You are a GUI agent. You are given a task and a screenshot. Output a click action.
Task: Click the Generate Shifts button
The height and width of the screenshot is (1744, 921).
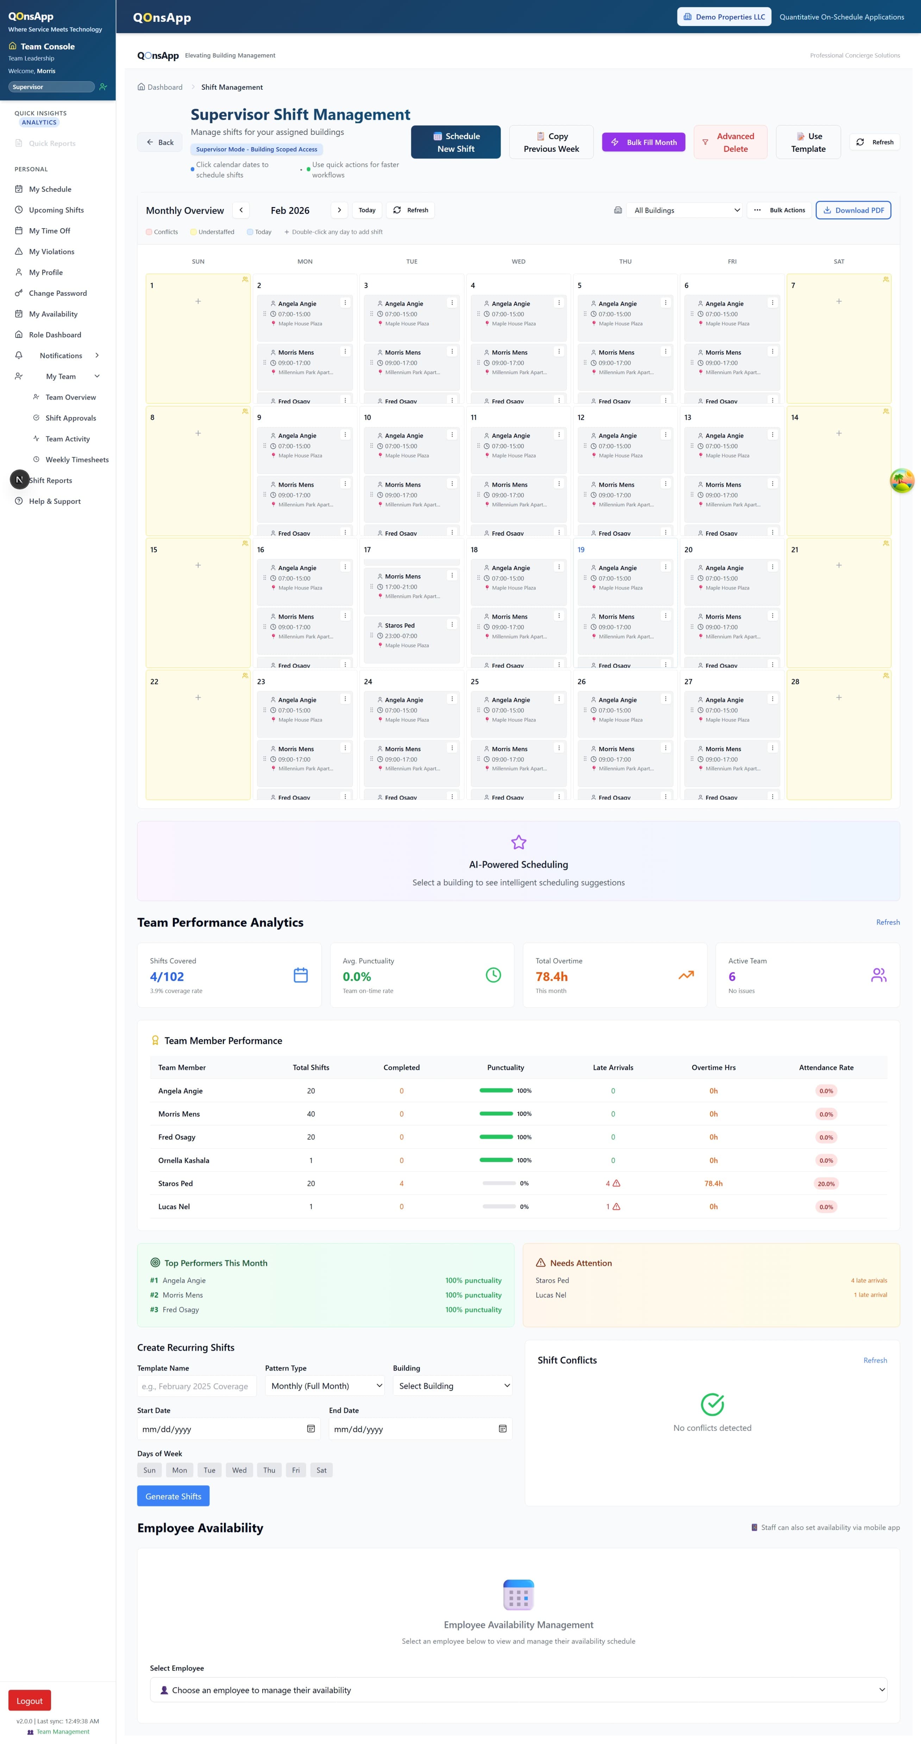tap(173, 1495)
